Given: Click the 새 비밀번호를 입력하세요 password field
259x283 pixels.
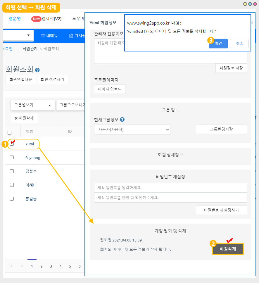Looking at the screenshot, I should (170, 188).
